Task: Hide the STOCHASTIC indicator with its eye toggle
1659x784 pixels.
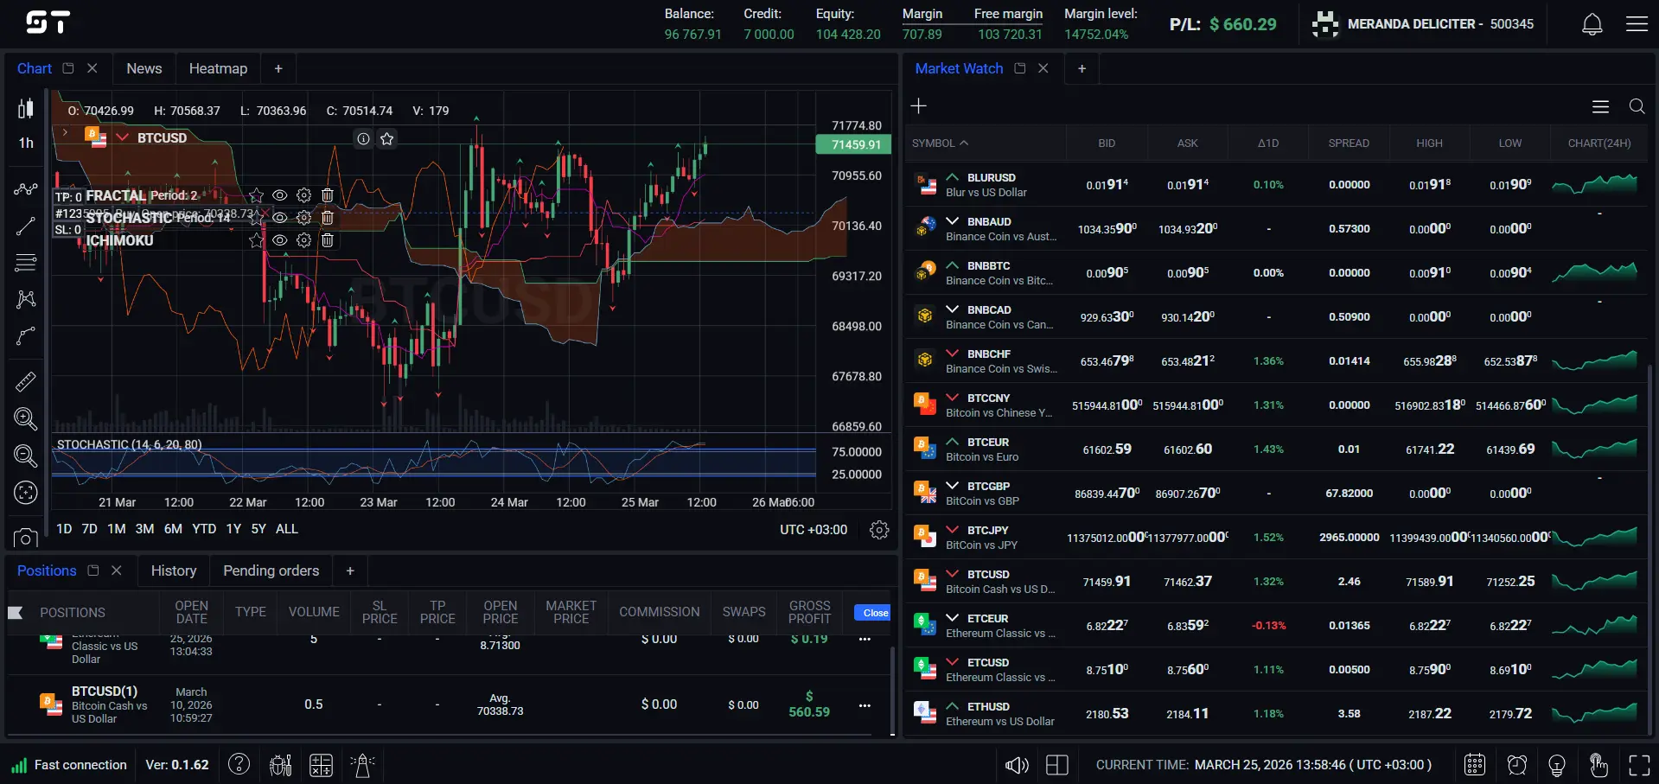Action: tap(279, 218)
